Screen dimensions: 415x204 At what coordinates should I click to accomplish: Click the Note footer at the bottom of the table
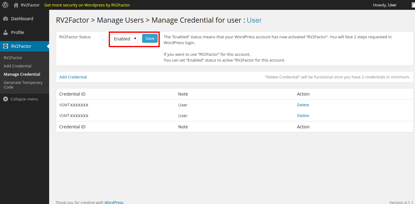[x=183, y=127]
